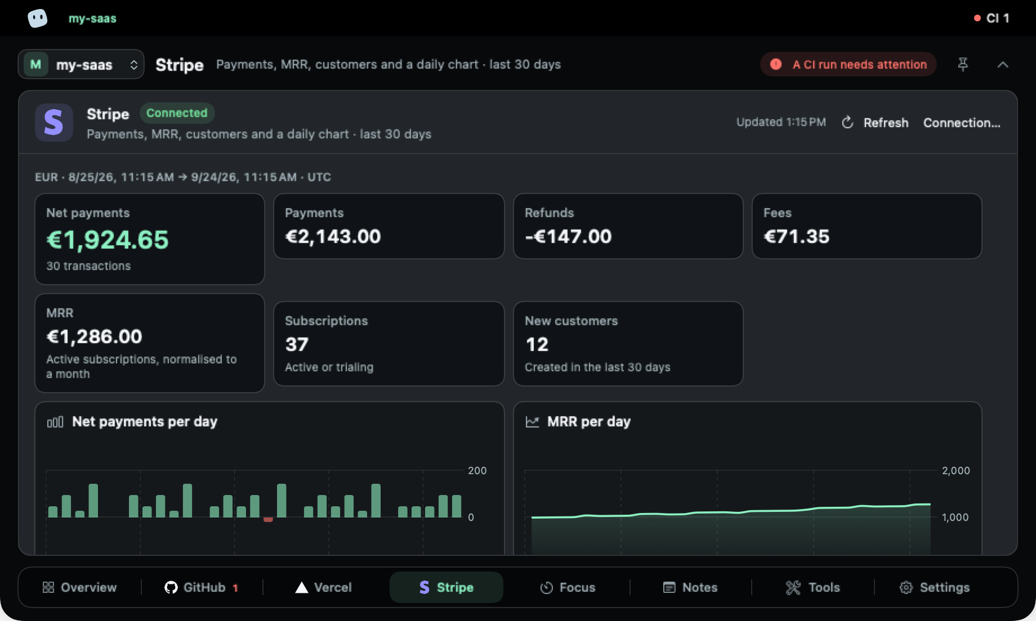Image resolution: width=1036 pixels, height=621 pixels.
Task: Click the Fees €71.35 value
Action: click(796, 236)
